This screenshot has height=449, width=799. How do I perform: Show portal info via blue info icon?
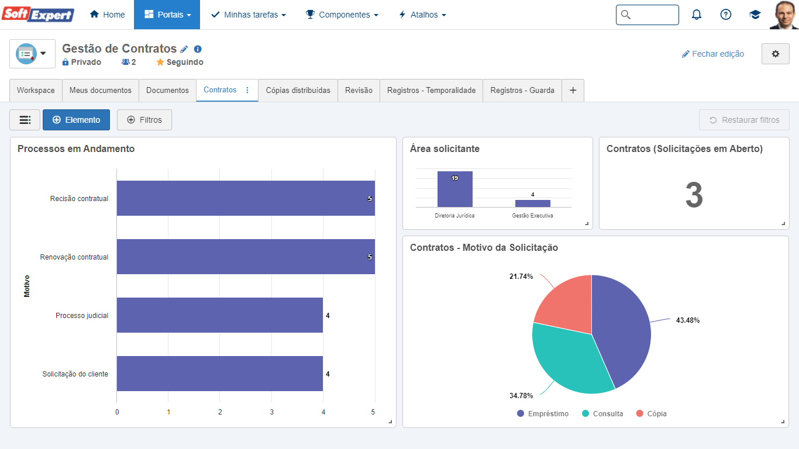(198, 49)
